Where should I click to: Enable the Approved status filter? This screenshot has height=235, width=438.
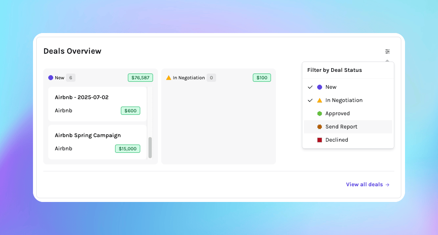pyautogui.click(x=337, y=114)
